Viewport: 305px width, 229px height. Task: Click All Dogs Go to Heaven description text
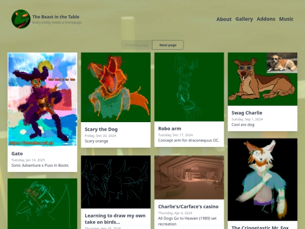(188, 221)
